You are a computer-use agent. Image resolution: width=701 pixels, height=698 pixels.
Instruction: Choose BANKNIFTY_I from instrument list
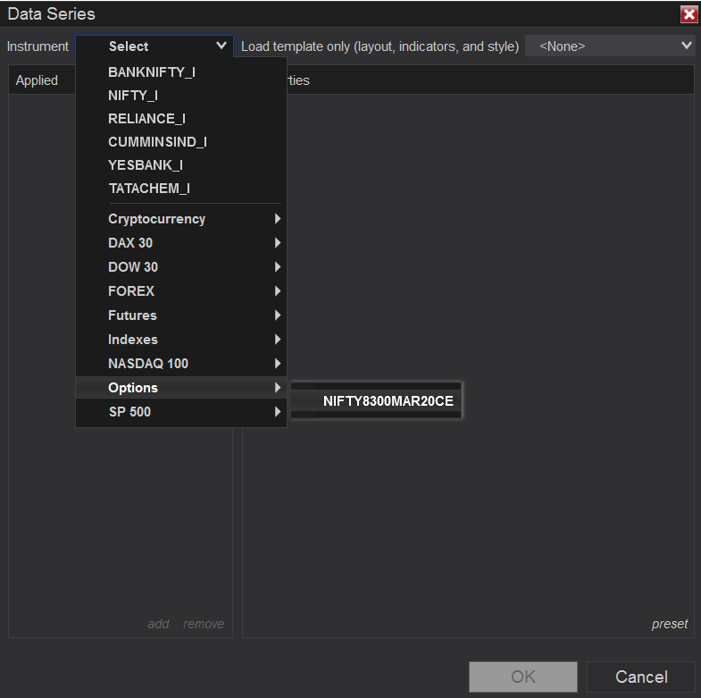181,72
